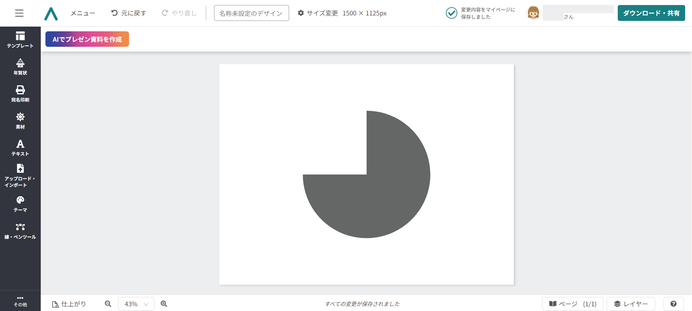Click the zoom out magnifier icon

click(x=108, y=304)
